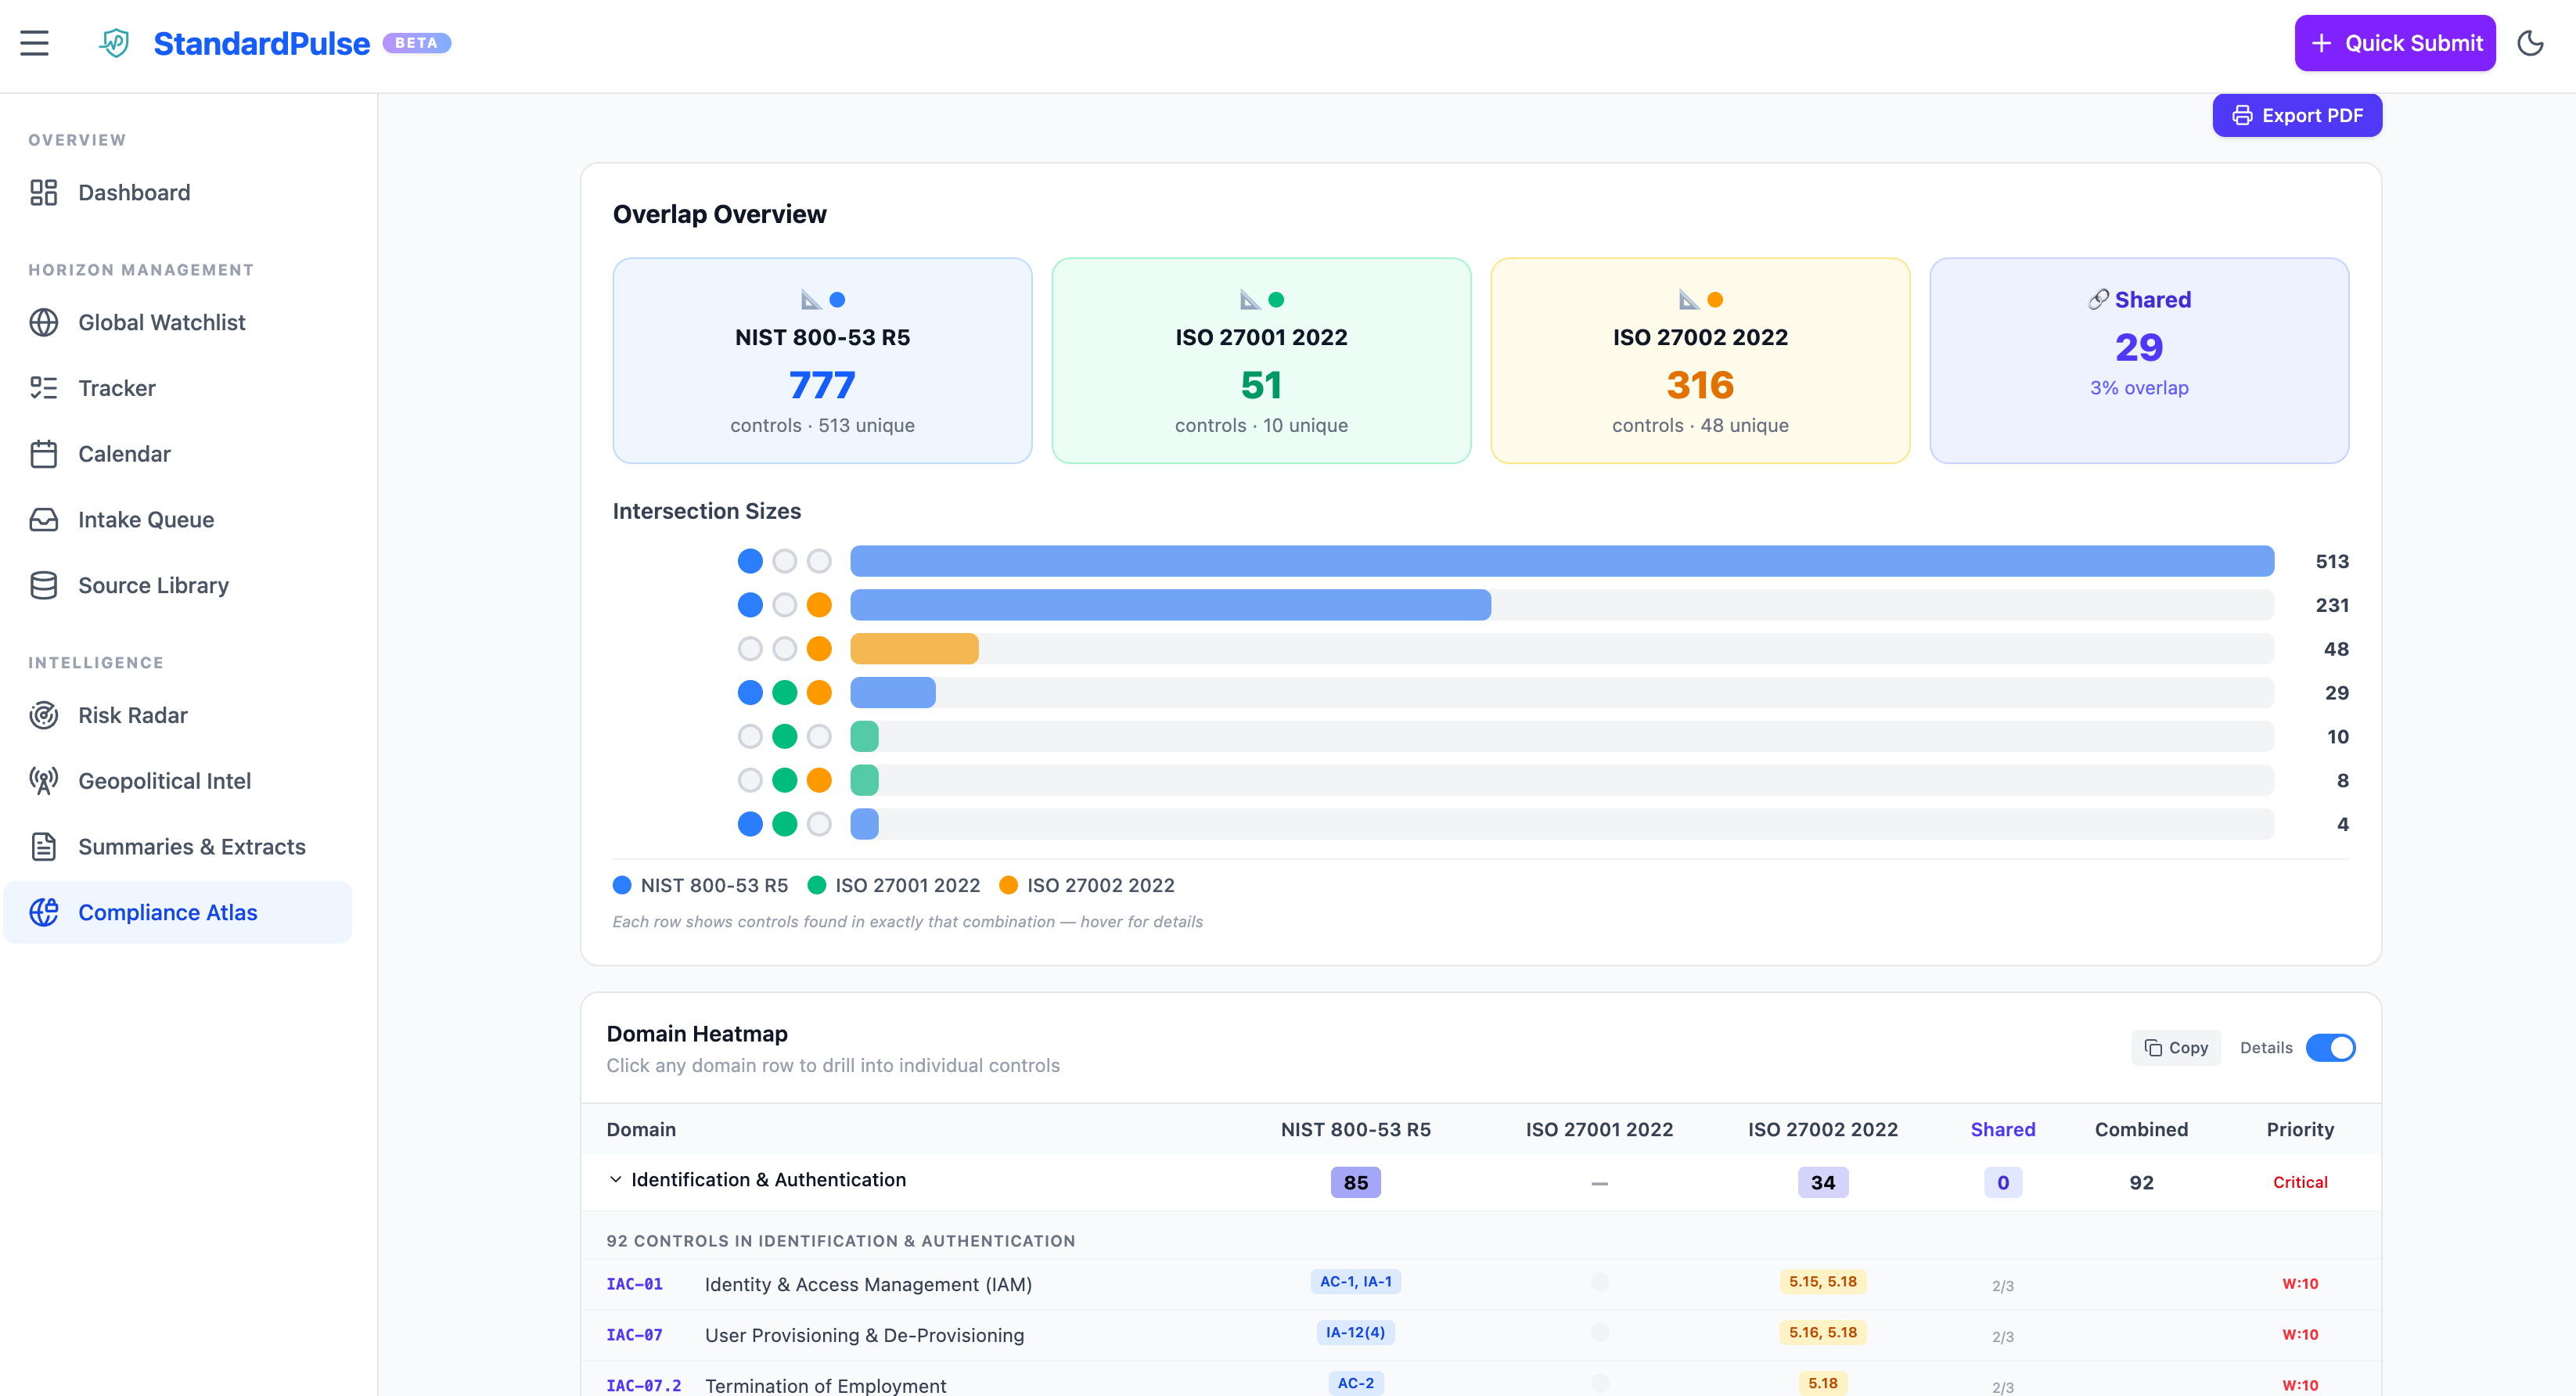Click the 513 NIST-only intersection bar

coord(1561,561)
